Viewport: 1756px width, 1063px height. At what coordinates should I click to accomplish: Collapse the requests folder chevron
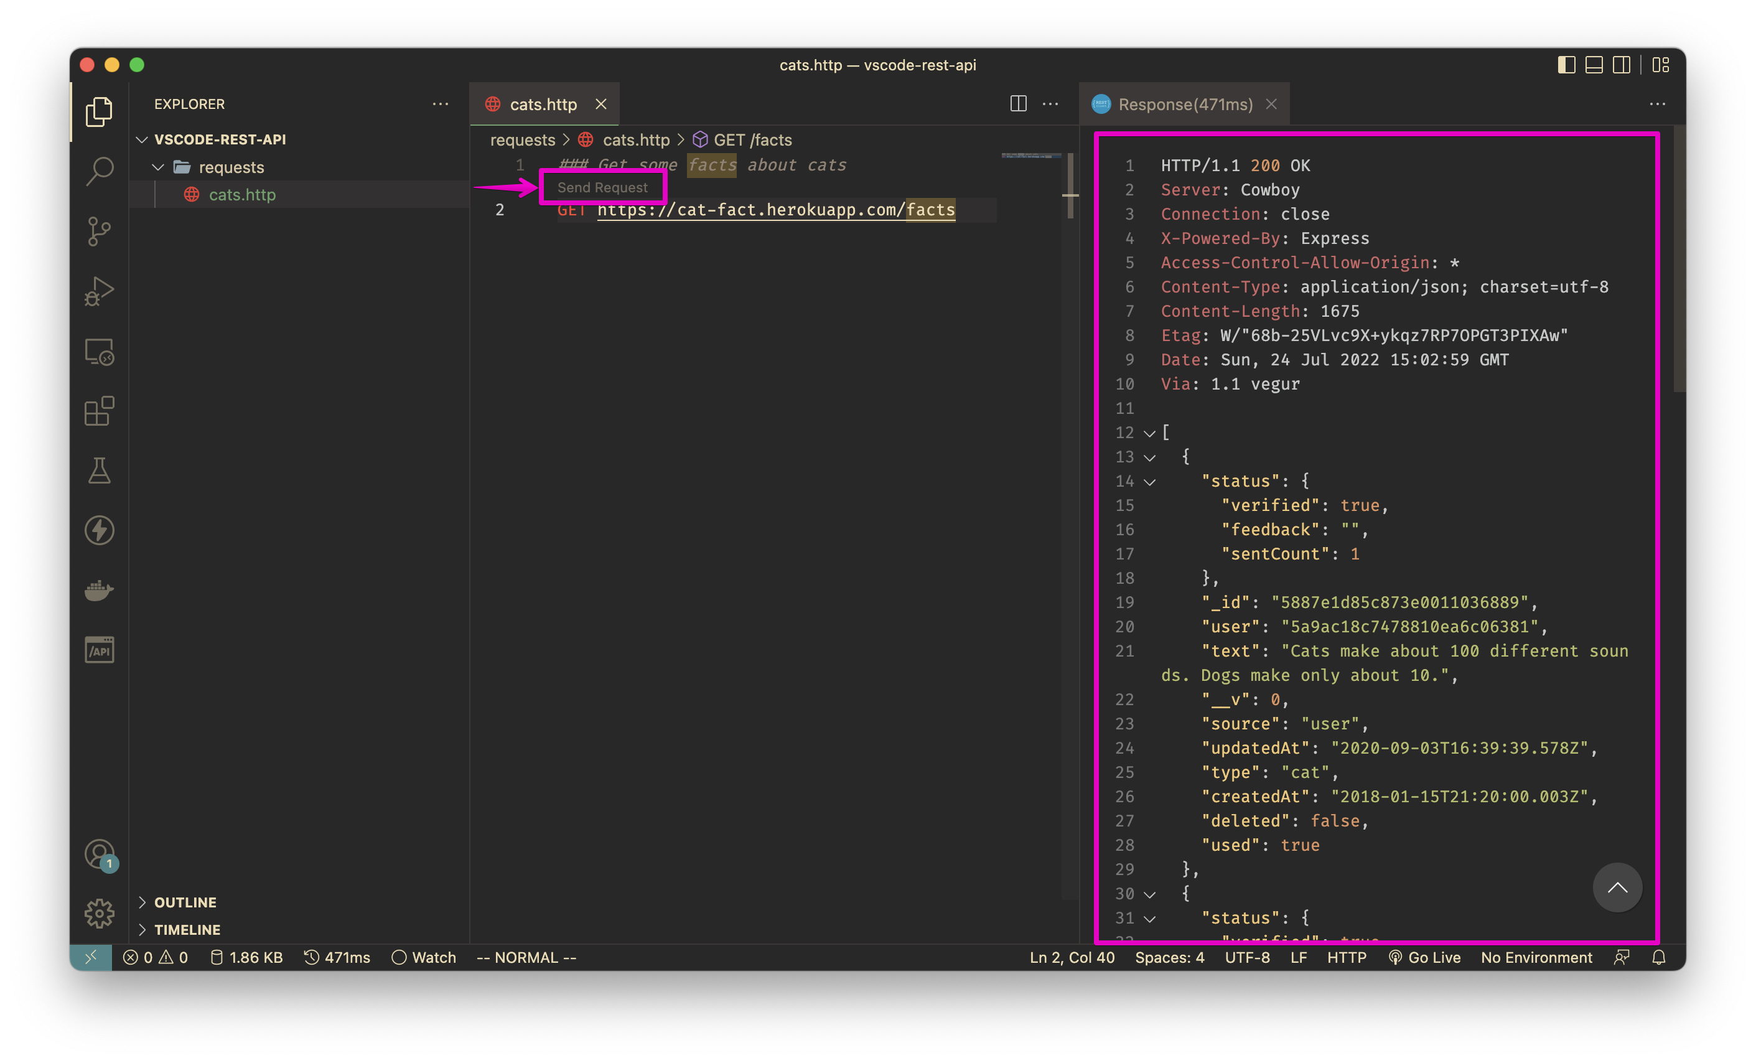158,167
